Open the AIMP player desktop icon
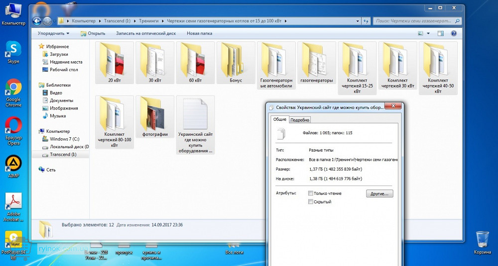Screen dimensions: 498x266 (13, 164)
